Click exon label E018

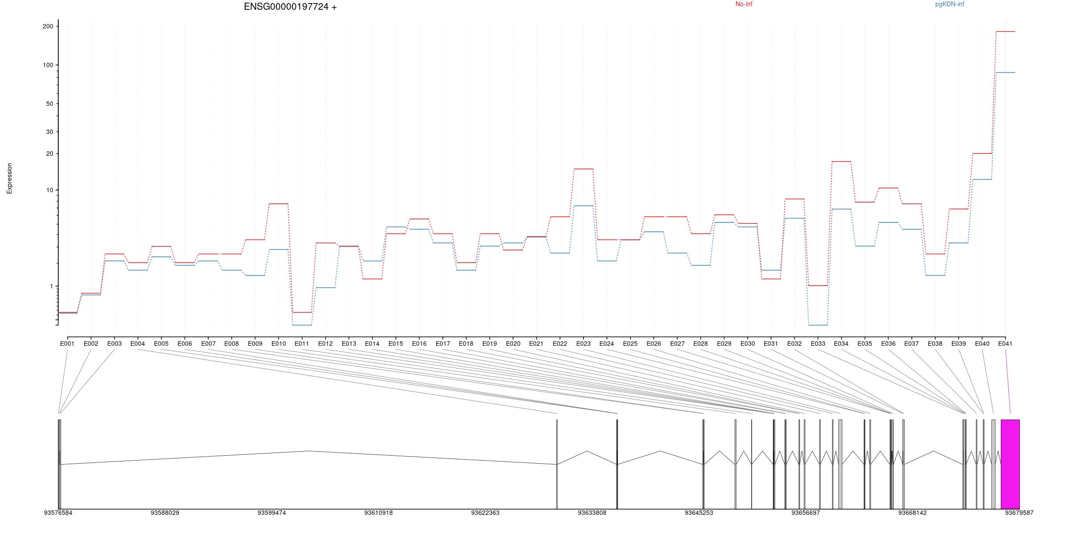(466, 344)
